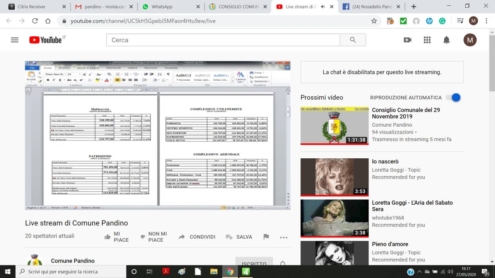Toggle the RIPRODUZIONE AUTOMATICA autoplay switch

[453, 97]
